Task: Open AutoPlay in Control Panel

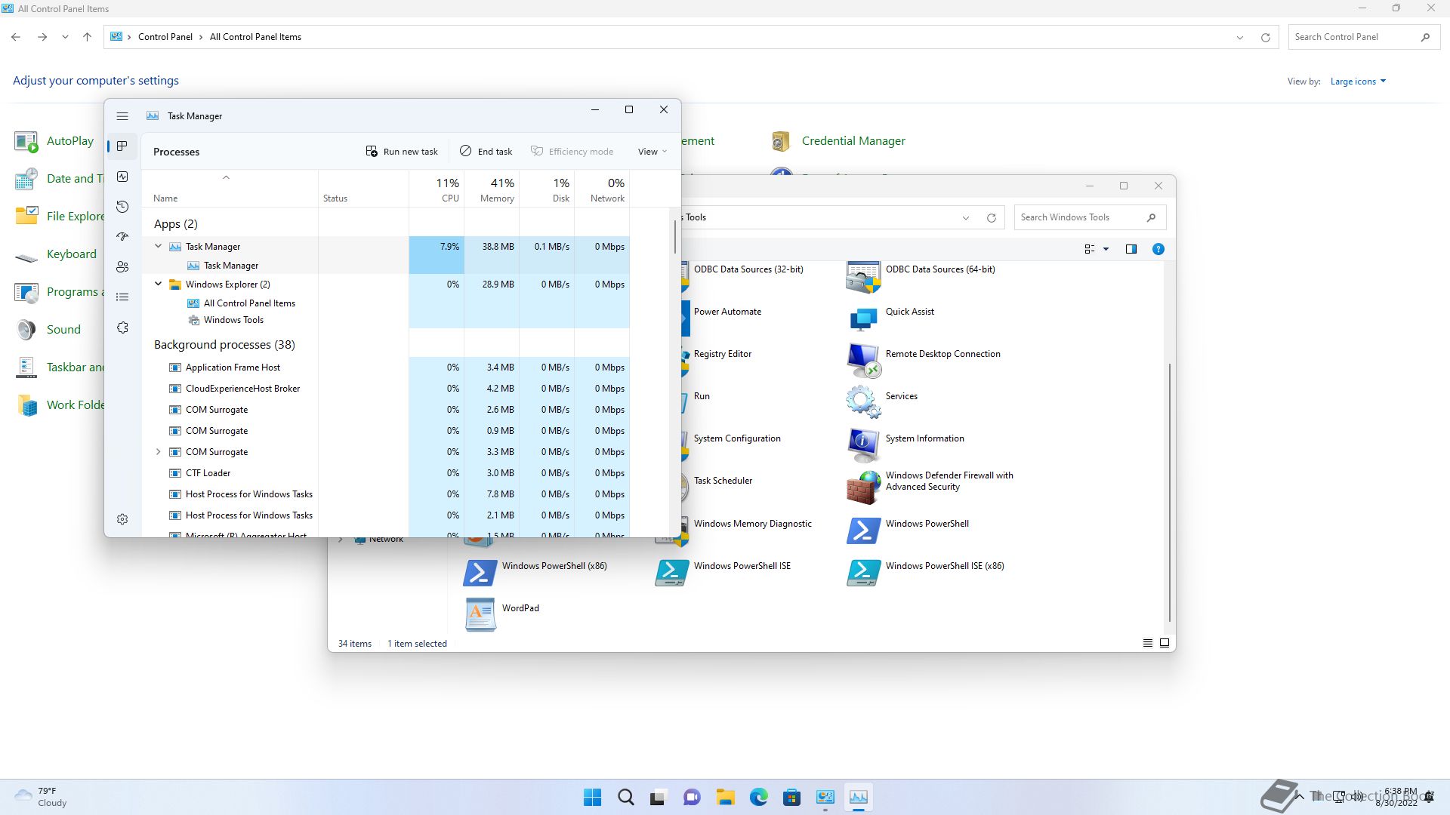Action: click(54, 141)
